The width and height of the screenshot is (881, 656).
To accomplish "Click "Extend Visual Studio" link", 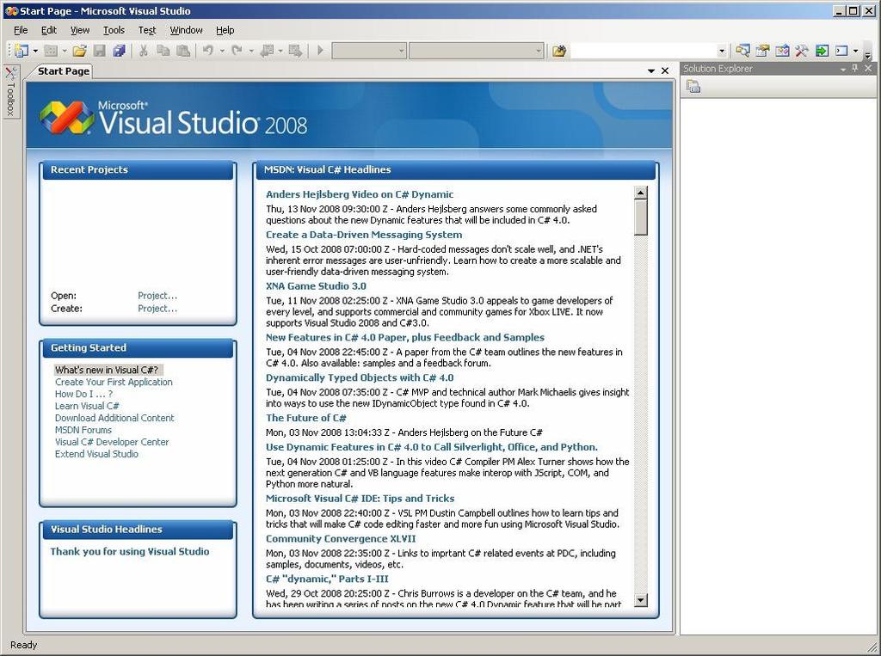I will pos(96,454).
